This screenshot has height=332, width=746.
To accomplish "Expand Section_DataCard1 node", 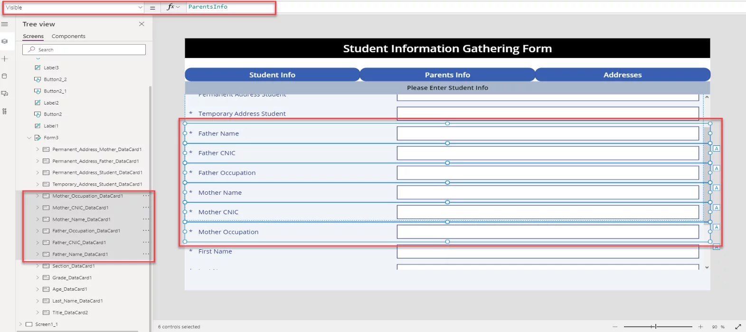I will (x=38, y=266).
